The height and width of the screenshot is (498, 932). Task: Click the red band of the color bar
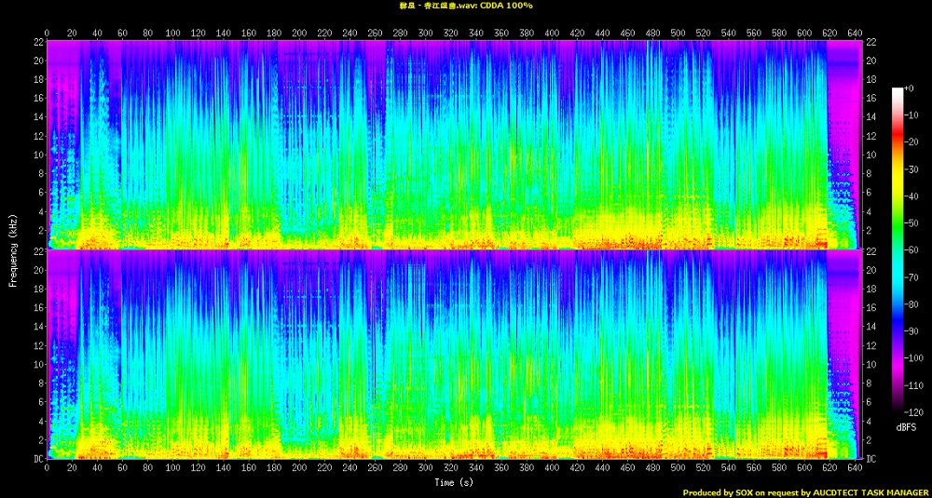[898, 149]
